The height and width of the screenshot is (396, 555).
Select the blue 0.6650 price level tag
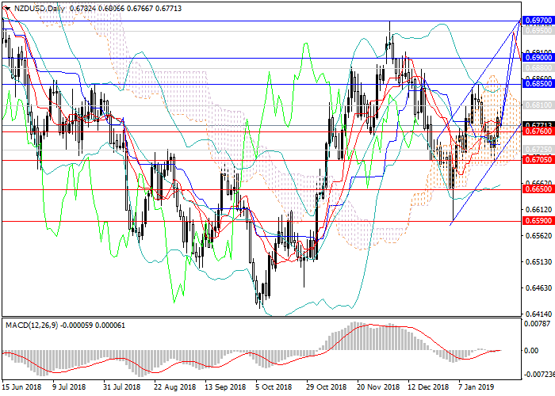pyautogui.click(x=538, y=190)
